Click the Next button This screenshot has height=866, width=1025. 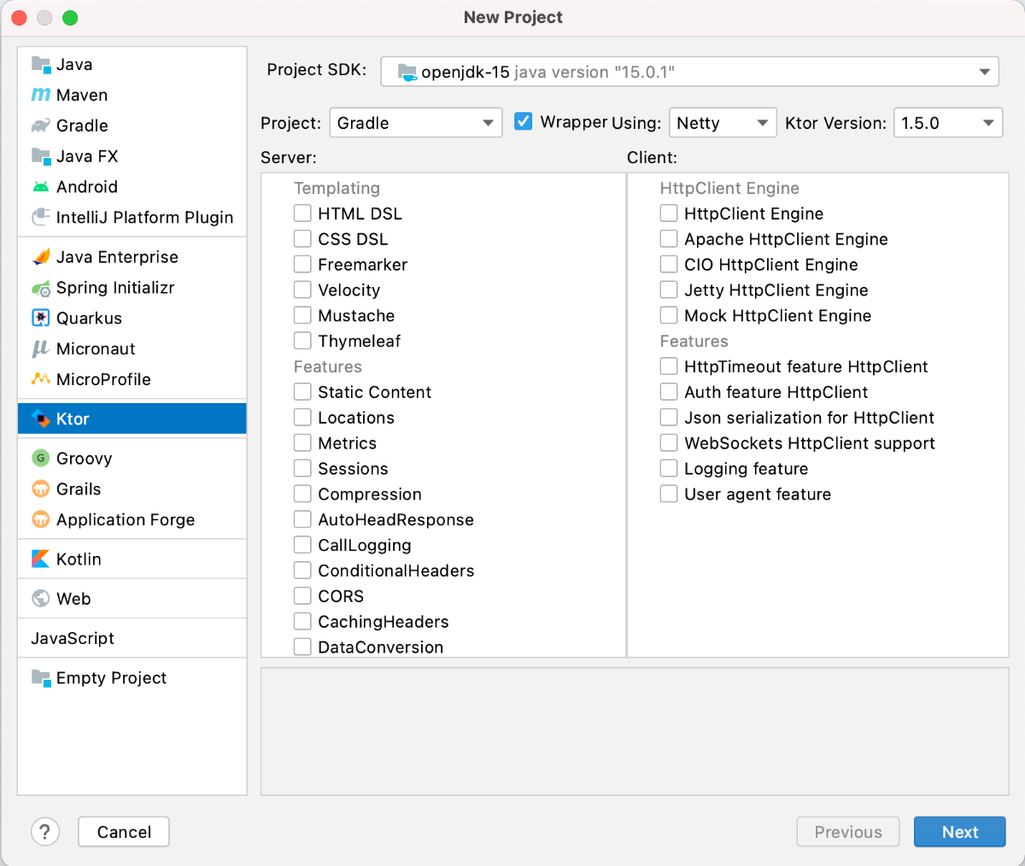960,832
